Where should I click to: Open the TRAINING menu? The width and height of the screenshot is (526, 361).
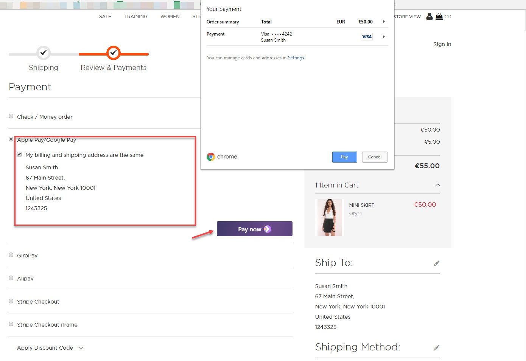tap(136, 17)
